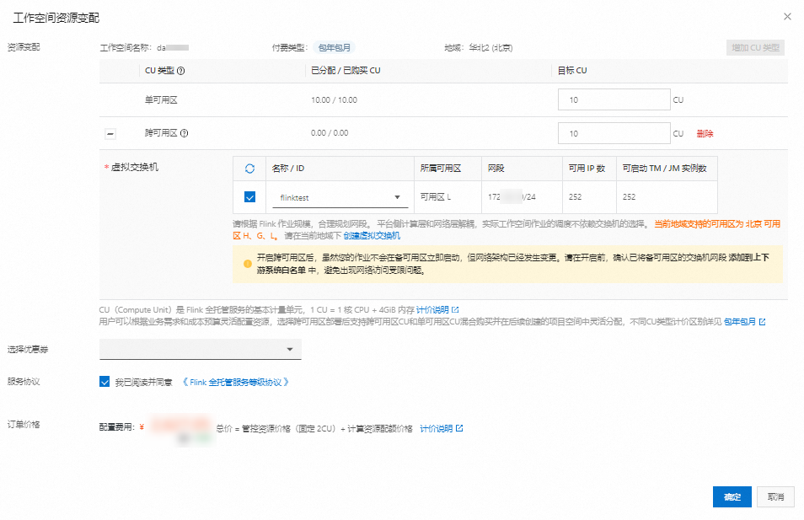Open 计价说明 link in order price row

pos(436,429)
